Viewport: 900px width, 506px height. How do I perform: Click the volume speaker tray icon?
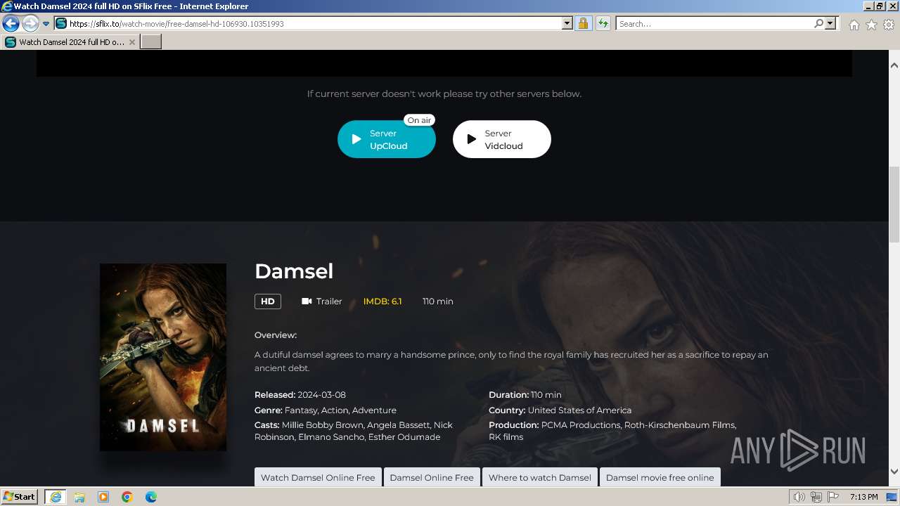point(799,497)
